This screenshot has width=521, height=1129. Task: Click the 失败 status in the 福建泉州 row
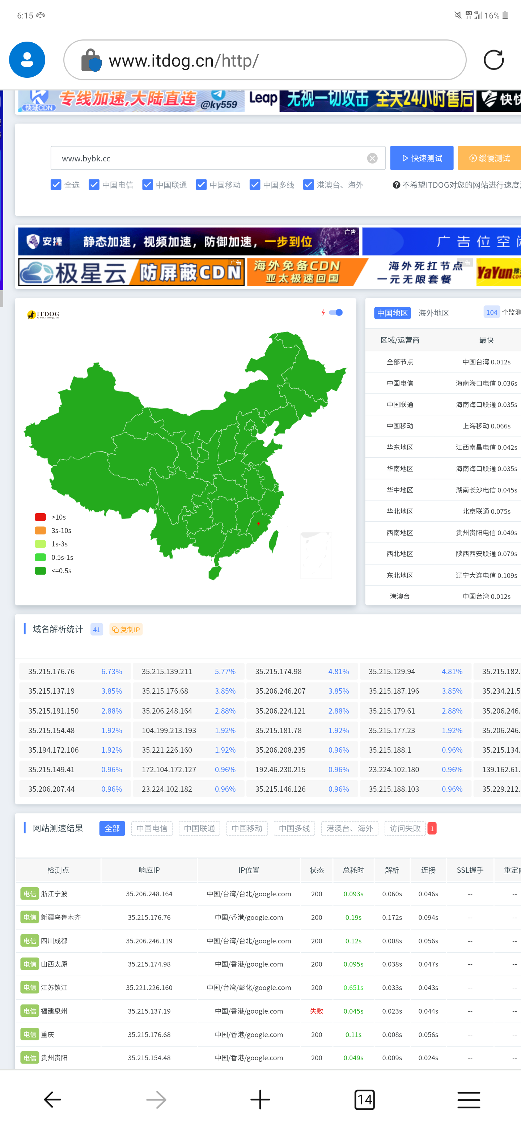pyautogui.click(x=316, y=1011)
